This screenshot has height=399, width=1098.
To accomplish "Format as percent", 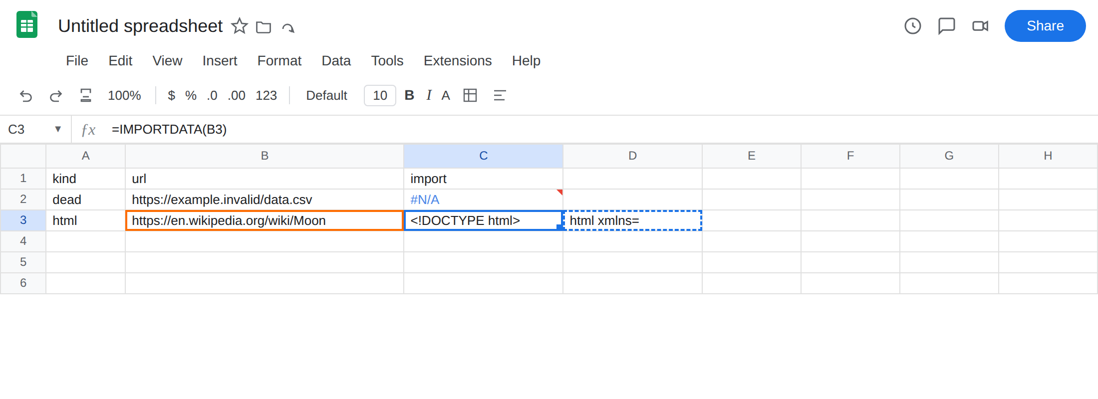I will pyautogui.click(x=191, y=95).
